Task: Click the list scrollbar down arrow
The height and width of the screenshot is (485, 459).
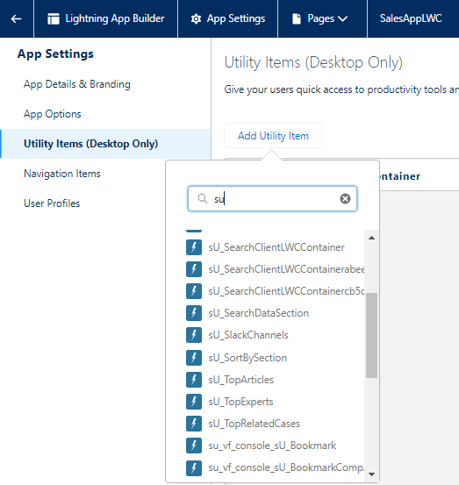Action: [372, 474]
